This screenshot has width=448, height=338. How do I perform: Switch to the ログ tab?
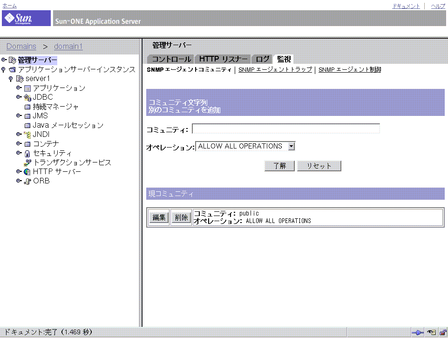coord(262,59)
